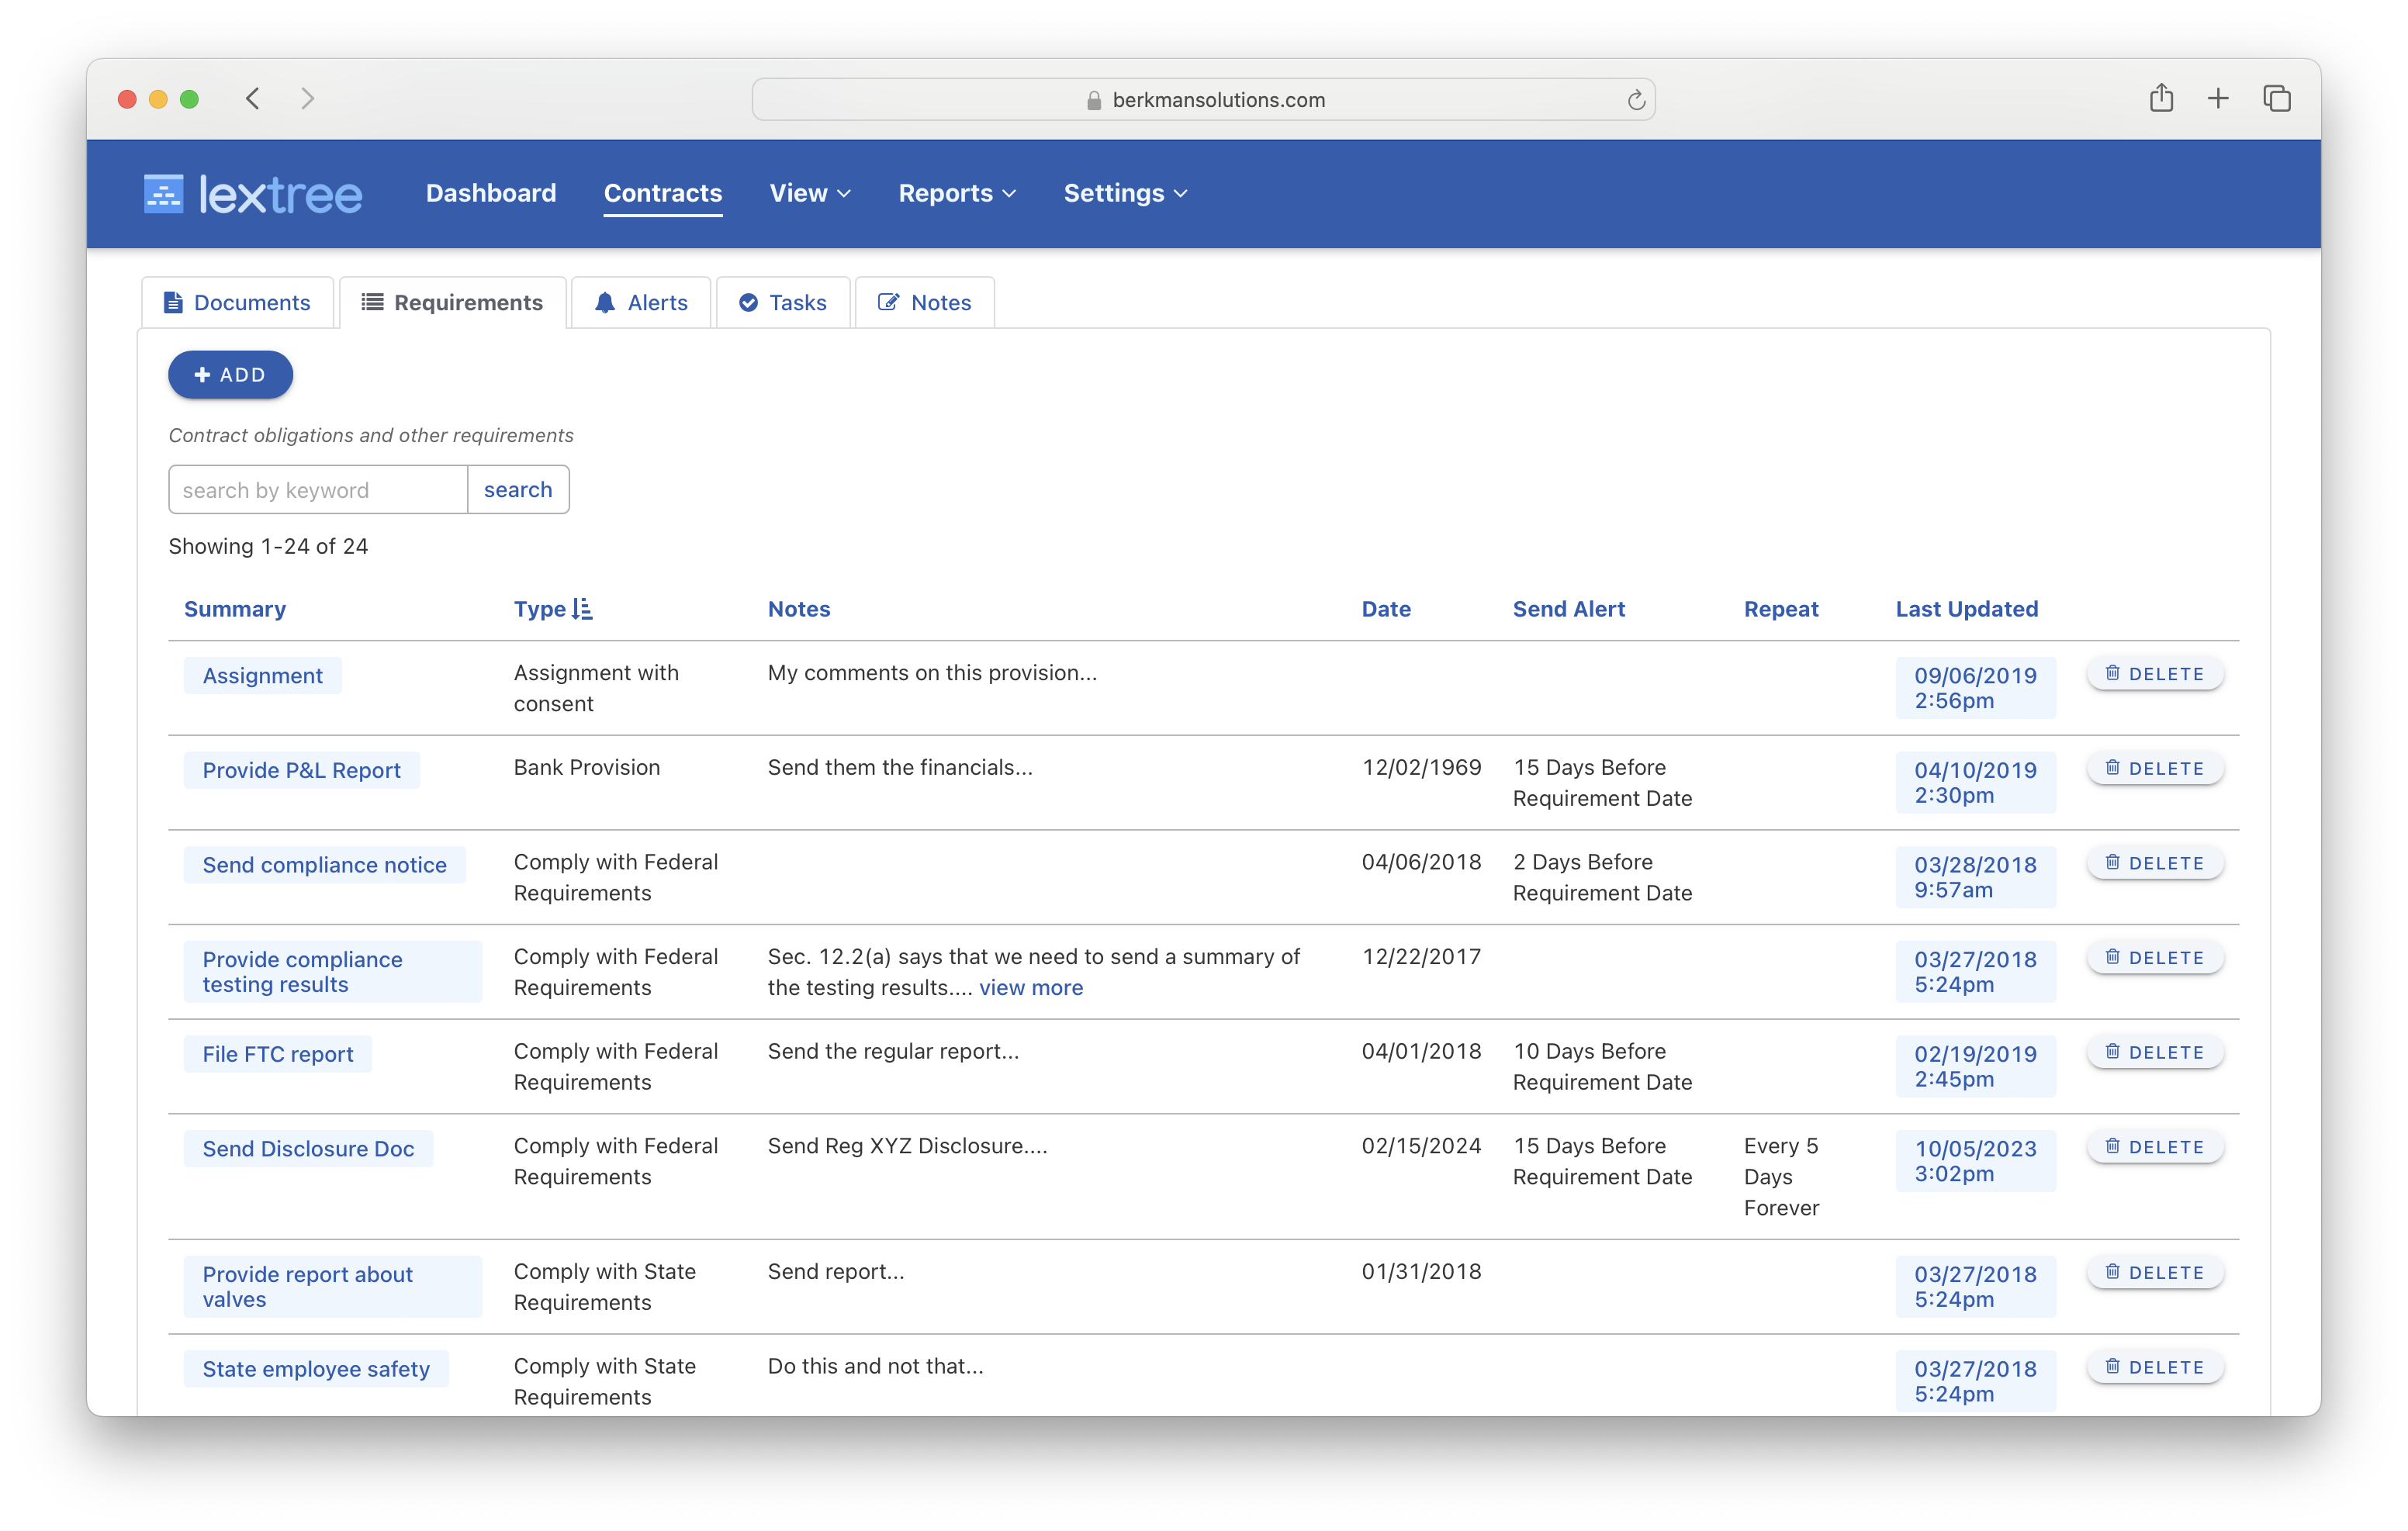Open the Dashboard menu item

tap(491, 193)
